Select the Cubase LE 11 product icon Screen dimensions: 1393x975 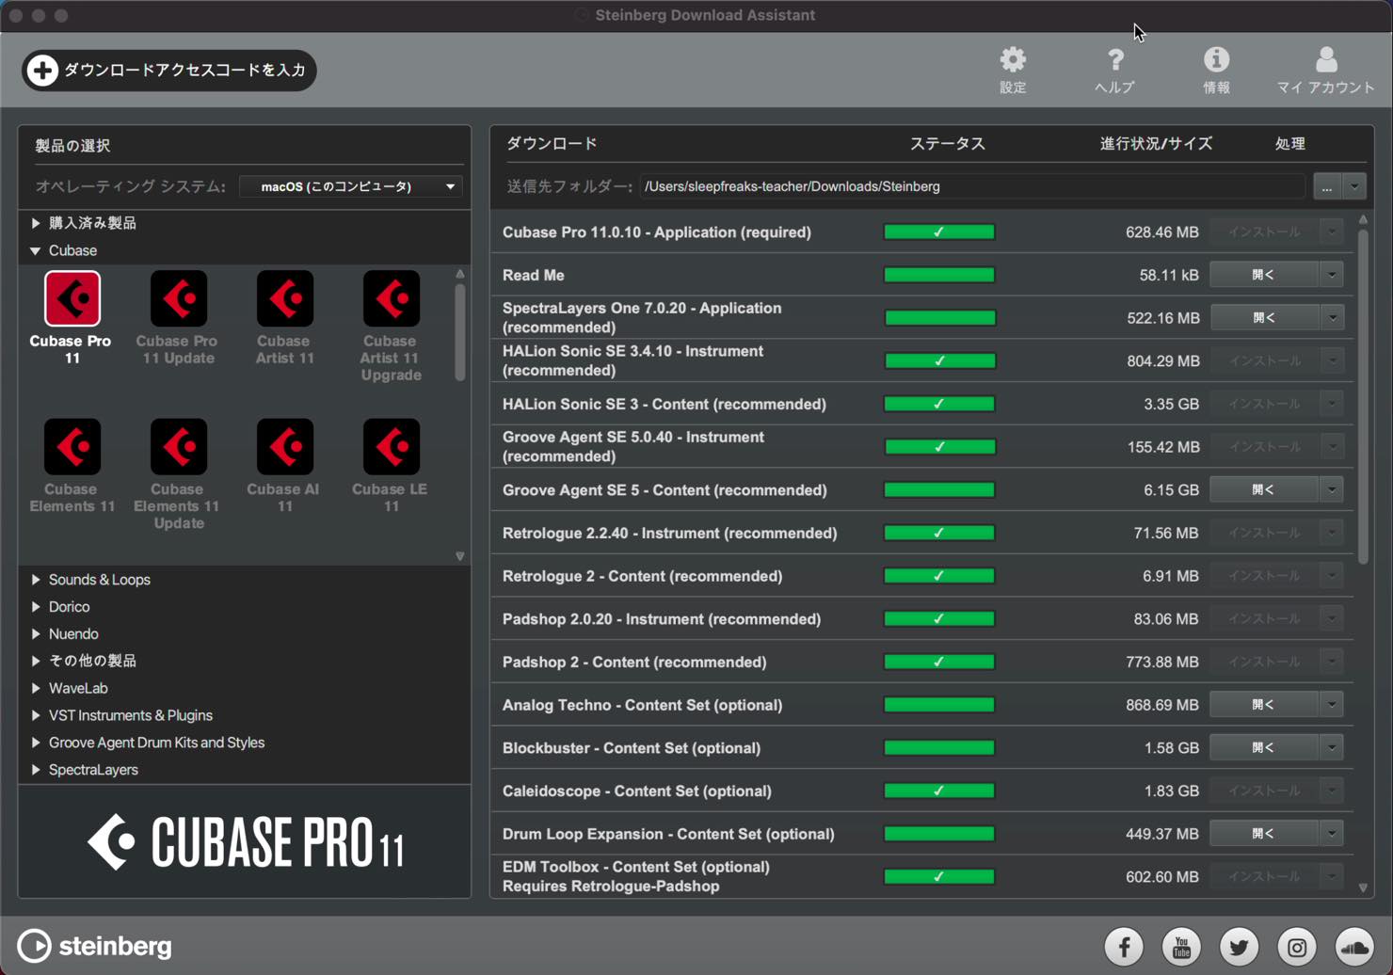tap(392, 447)
